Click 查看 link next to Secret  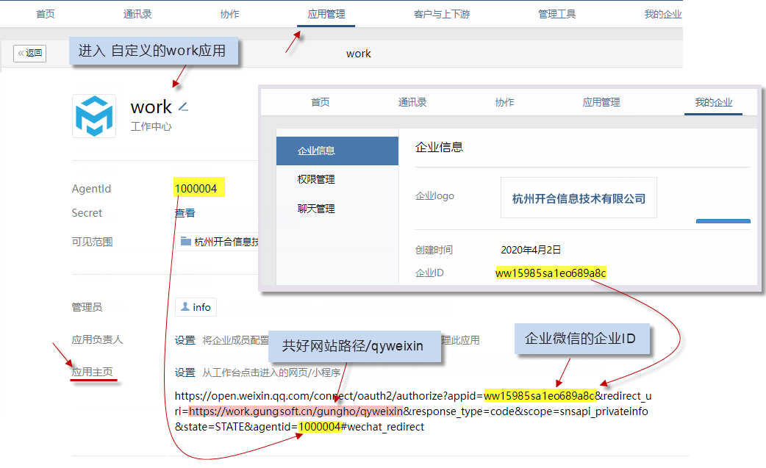click(185, 213)
